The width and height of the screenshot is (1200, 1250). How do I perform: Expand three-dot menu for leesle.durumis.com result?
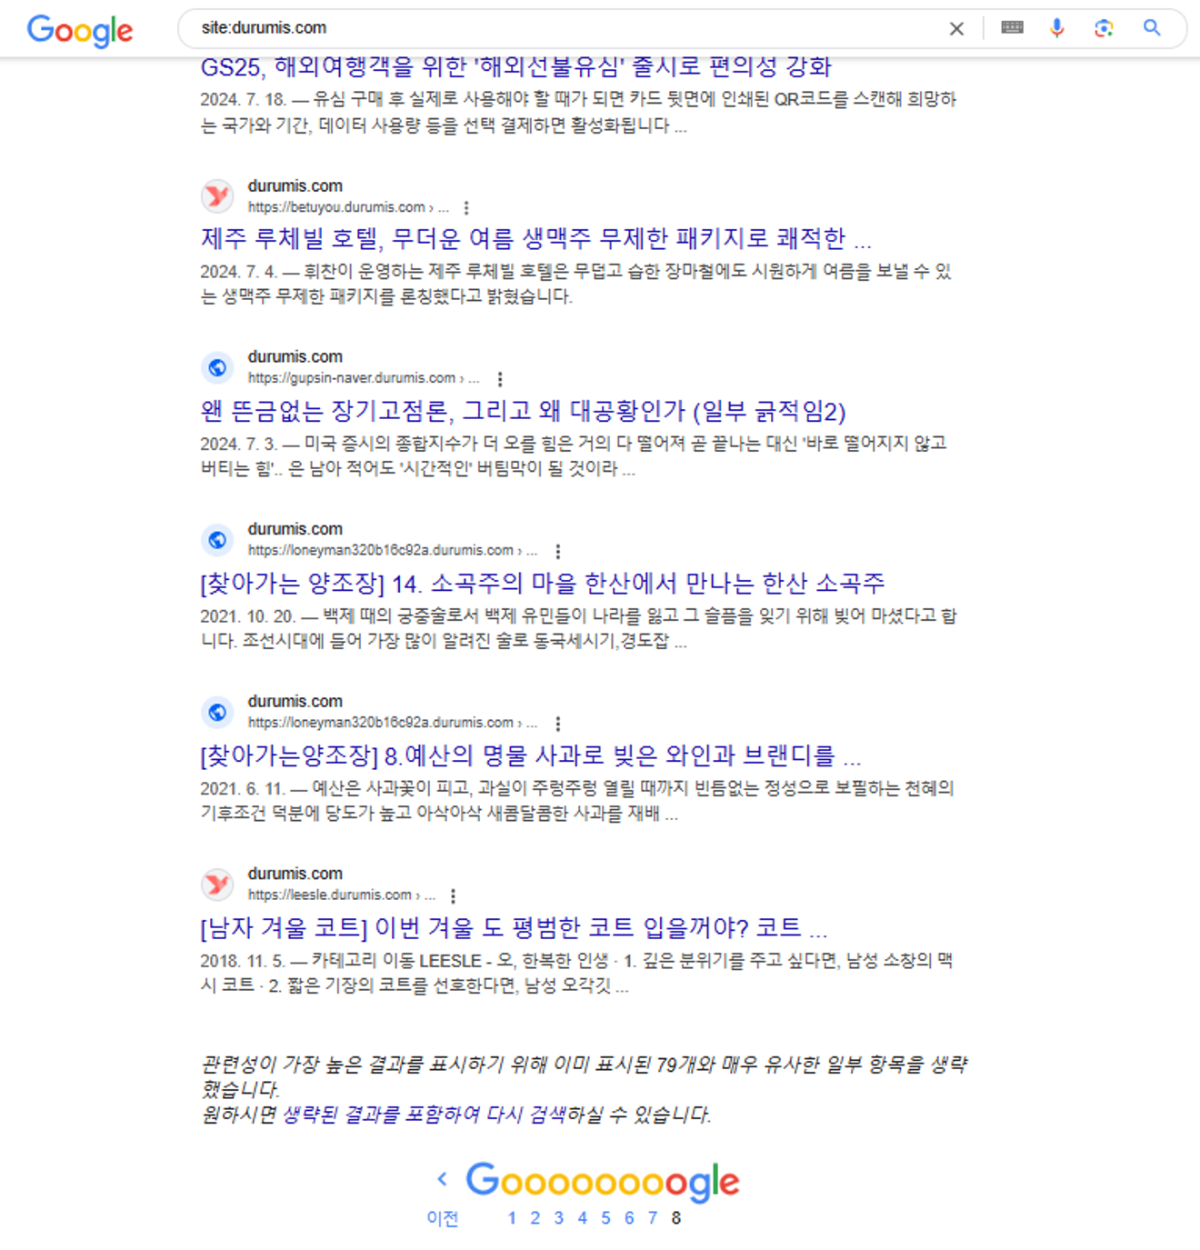click(x=453, y=895)
